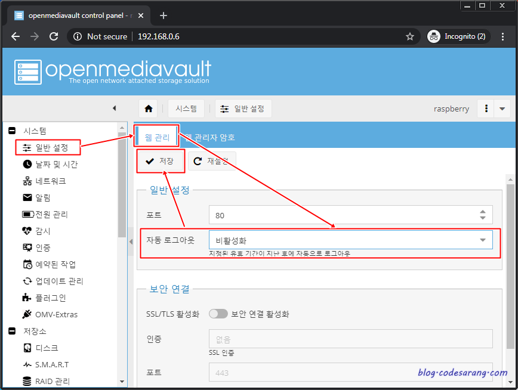This screenshot has height=390, width=518.
Task: Open 전원 관리 battery icon item
Action: 45,214
